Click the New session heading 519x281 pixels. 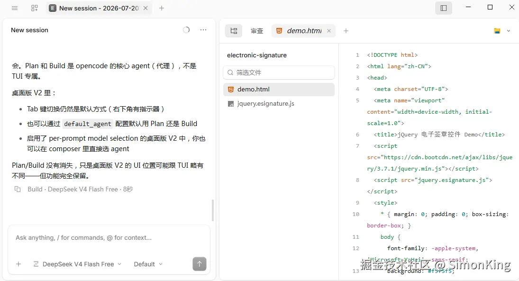point(29,30)
